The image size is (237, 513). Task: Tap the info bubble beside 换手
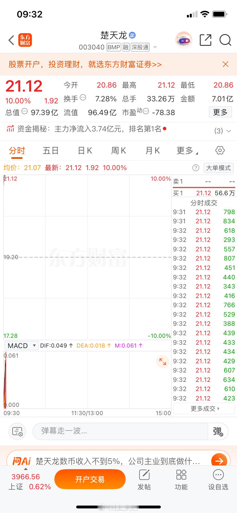tap(83, 97)
